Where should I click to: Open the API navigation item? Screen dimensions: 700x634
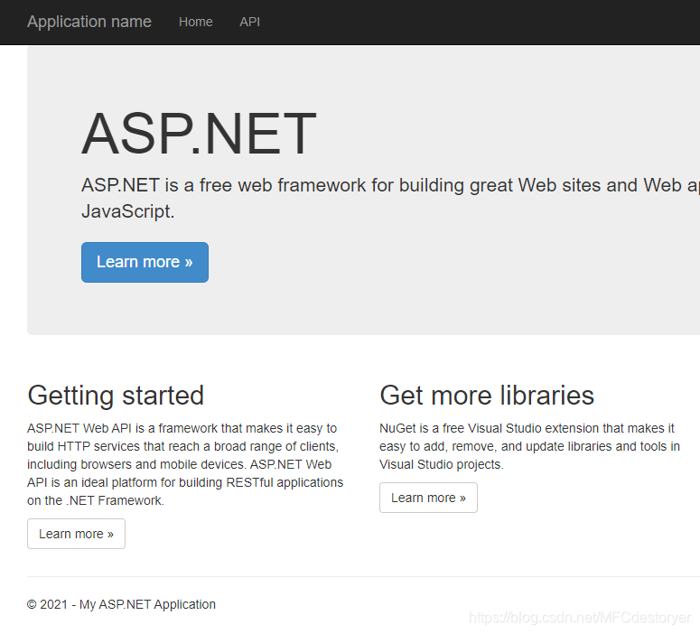(x=249, y=22)
